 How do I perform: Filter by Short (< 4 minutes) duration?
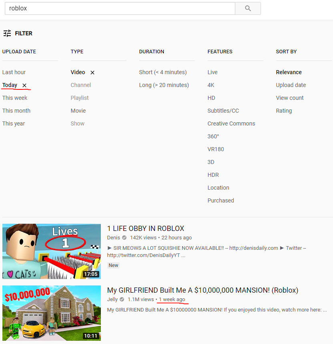click(163, 72)
